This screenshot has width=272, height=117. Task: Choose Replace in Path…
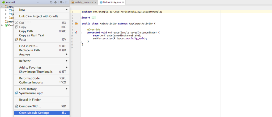click(42, 50)
